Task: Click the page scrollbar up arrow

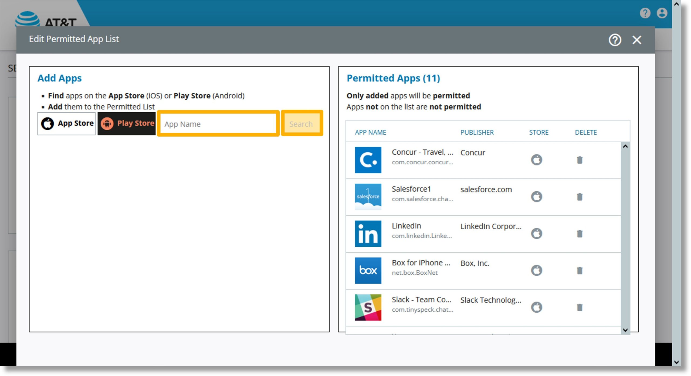Action: coord(676,4)
